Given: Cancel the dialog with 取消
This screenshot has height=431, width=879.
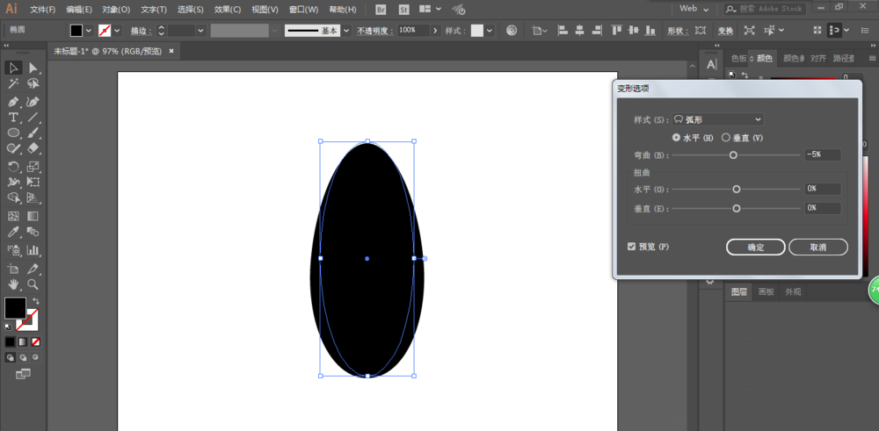Looking at the screenshot, I should [x=818, y=248].
